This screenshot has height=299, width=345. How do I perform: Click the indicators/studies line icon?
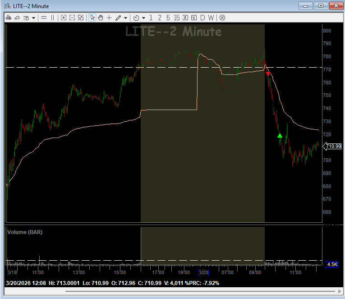[17, 18]
